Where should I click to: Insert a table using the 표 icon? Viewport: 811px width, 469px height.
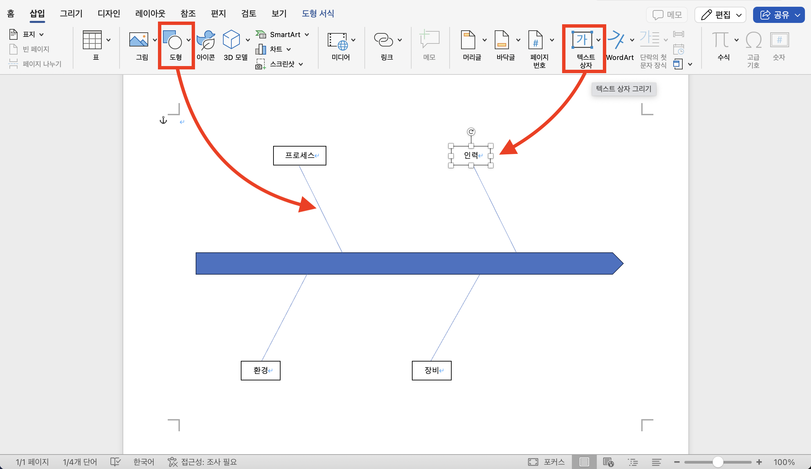click(x=92, y=40)
